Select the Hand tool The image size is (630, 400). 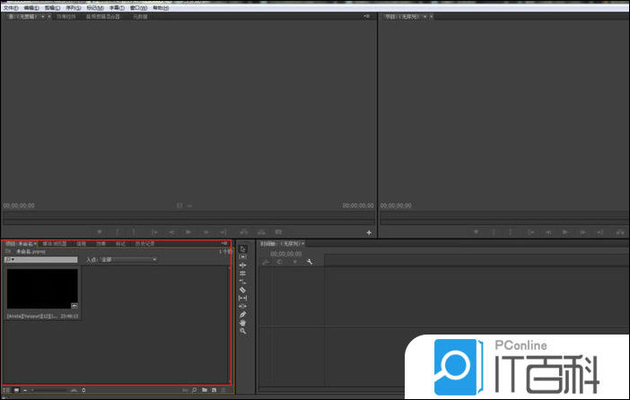pos(242,323)
